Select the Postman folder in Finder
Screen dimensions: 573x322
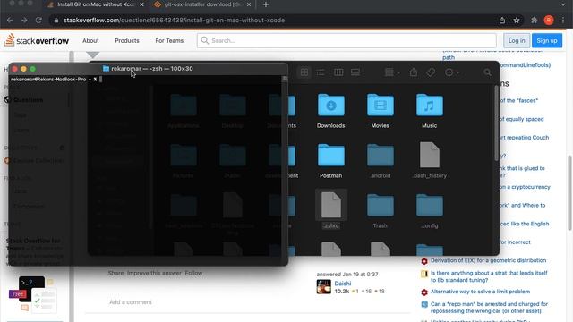coord(330,161)
